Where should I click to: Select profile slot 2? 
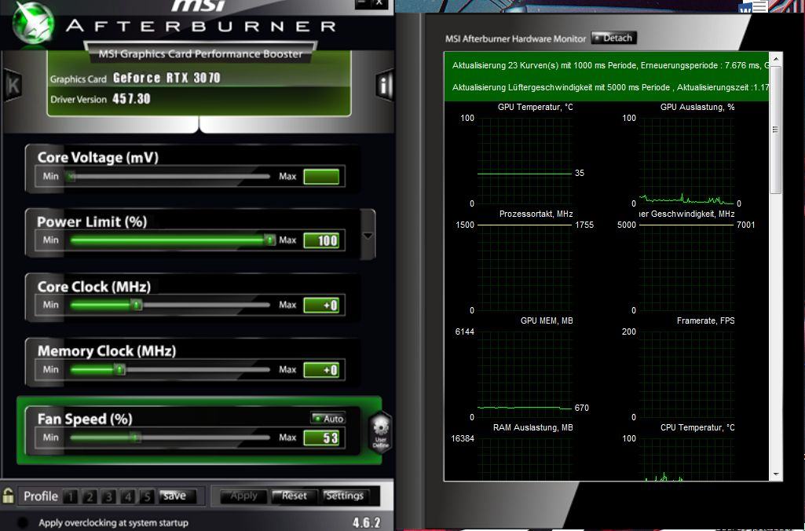(90, 496)
